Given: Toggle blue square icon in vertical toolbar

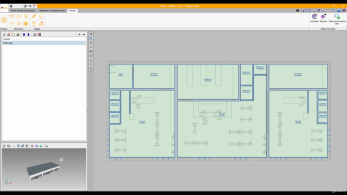Looking at the screenshot, I should (x=91, y=38).
